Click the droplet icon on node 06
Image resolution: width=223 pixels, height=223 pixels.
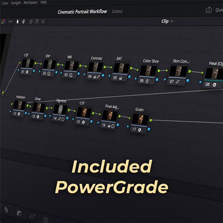click(x=147, y=81)
